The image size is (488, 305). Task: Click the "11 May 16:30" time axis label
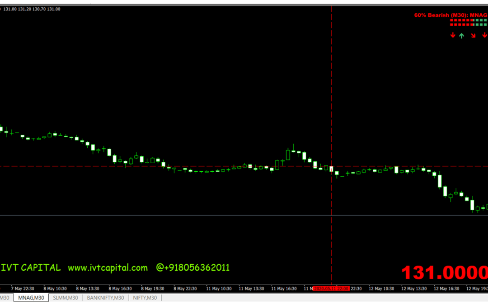point(284,288)
